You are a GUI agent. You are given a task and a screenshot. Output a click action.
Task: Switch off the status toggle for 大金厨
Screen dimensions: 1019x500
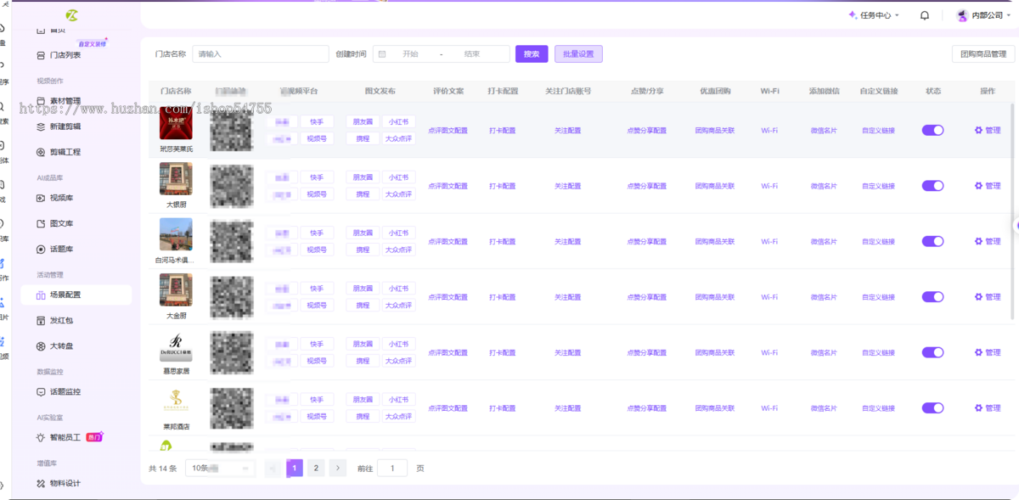pyautogui.click(x=932, y=296)
